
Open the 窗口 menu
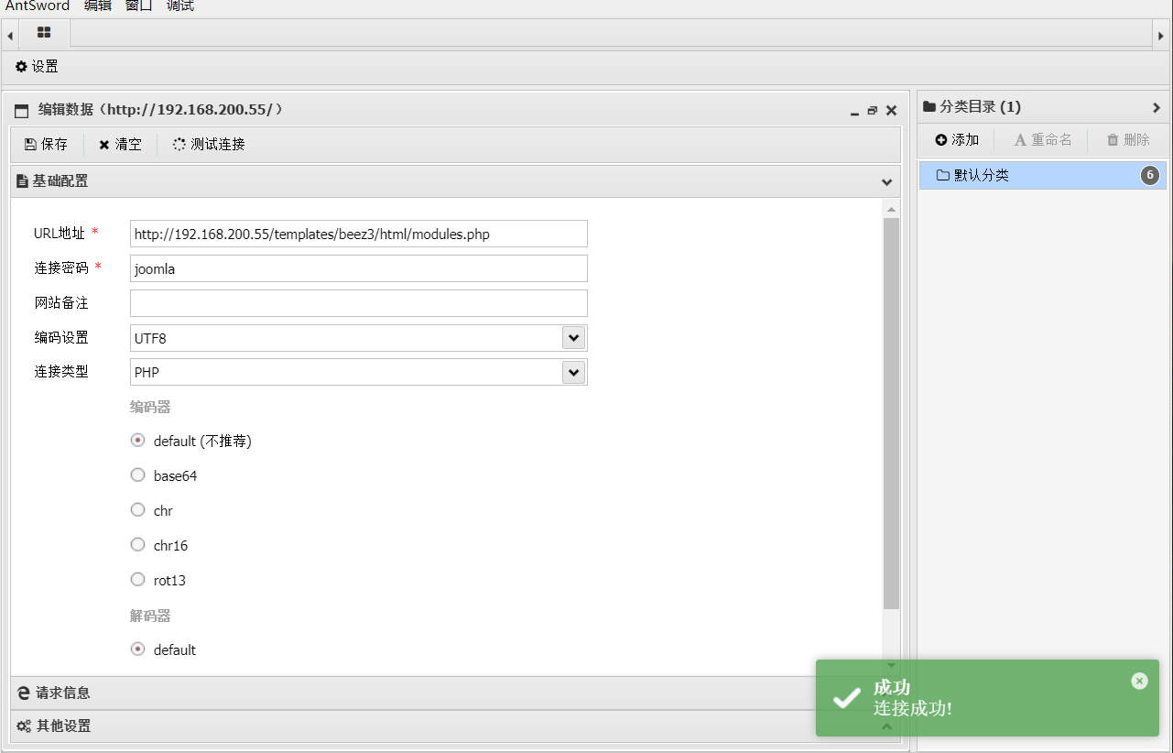click(x=139, y=5)
